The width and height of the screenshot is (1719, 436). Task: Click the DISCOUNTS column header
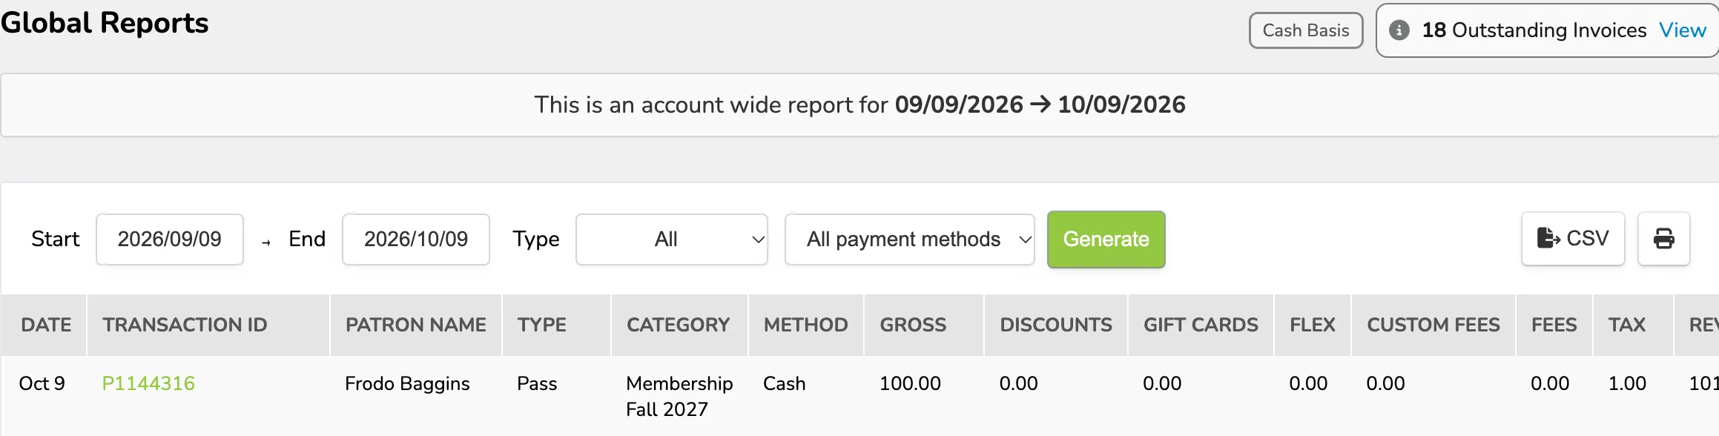[1056, 325]
